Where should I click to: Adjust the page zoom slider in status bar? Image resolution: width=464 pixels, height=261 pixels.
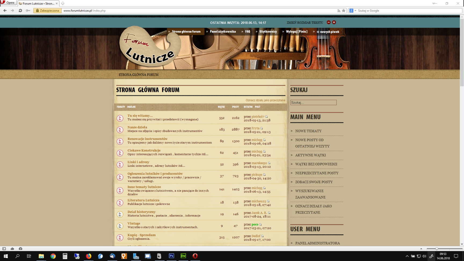pyautogui.click(x=437, y=249)
